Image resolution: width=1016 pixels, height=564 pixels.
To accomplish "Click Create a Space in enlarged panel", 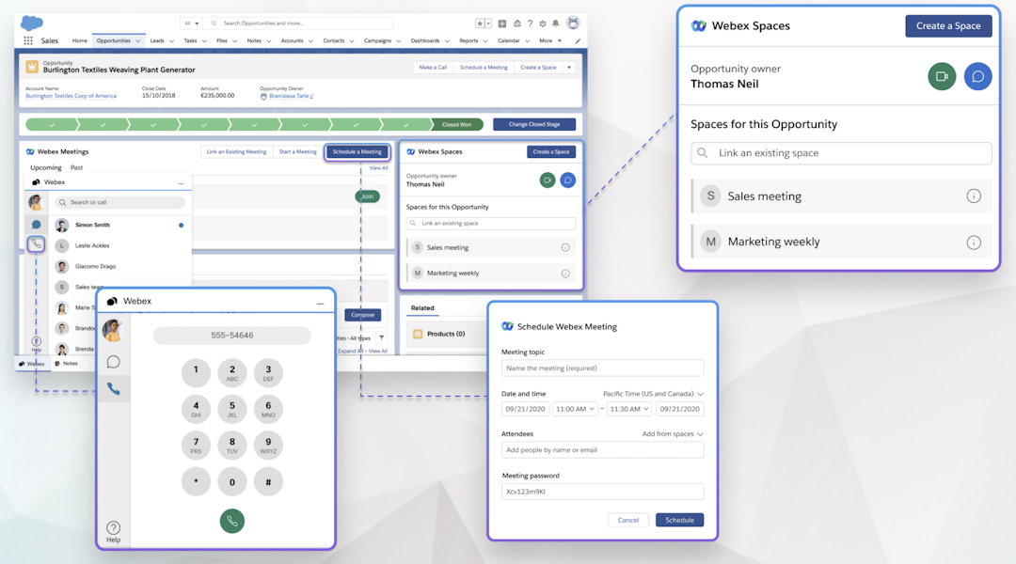I will click(948, 26).
